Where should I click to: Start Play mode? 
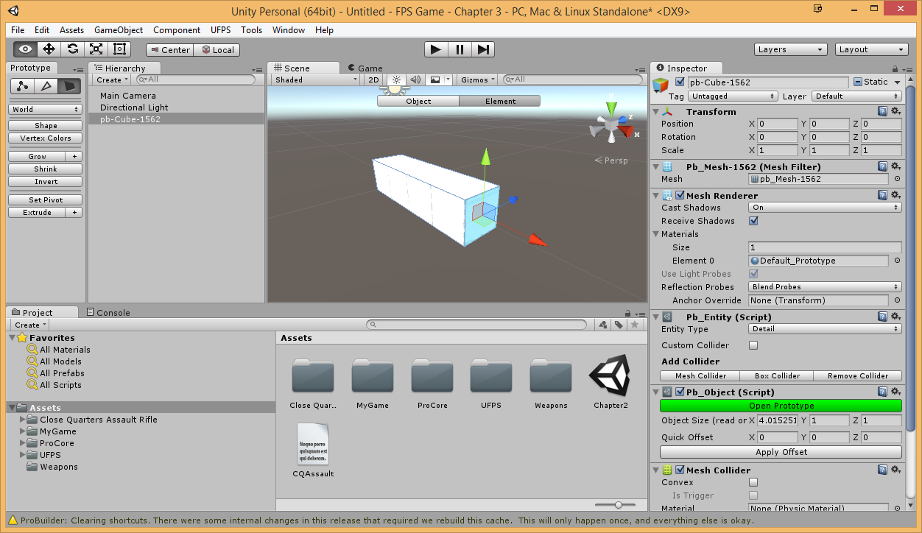pos(436,49)
